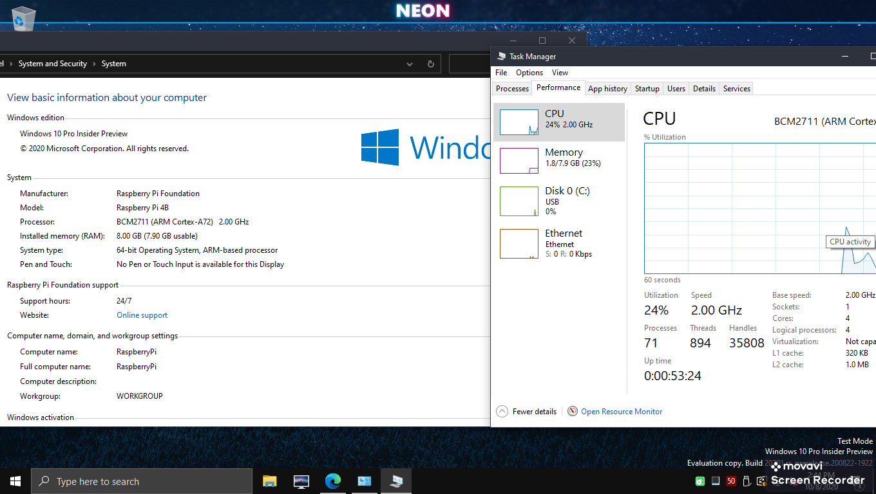Image resolution: width=876 pixels, height=494 pixels.
Task: Switch to the Processes tab
Action: pos(513,89)
